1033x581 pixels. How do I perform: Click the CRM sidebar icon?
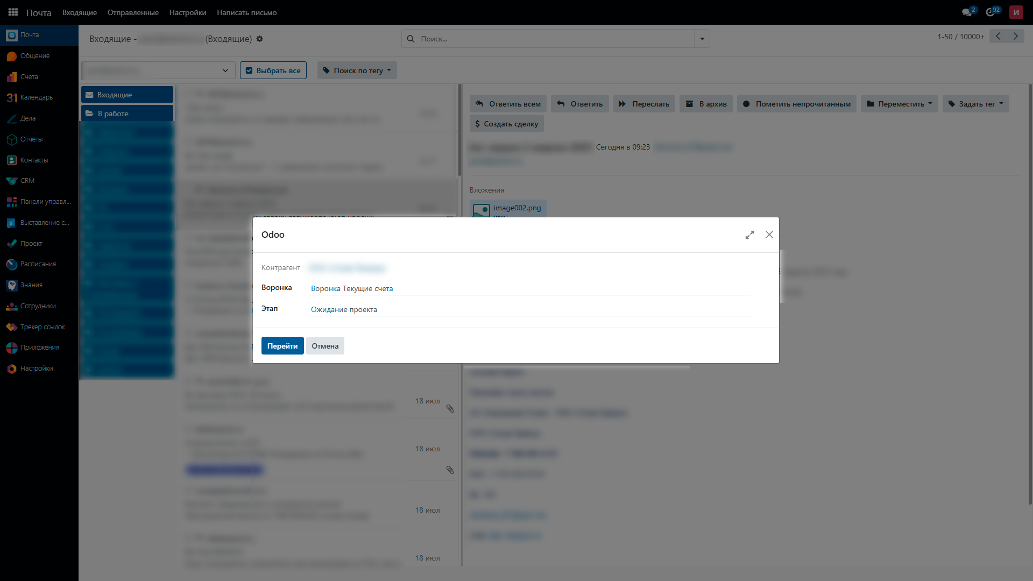pos(12,181)
